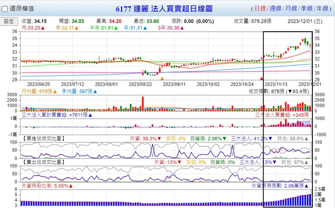Click 自營商: 2.96% in buy ratio legend
The width and height of the screenshot is (335, 208).
(208, 139)
